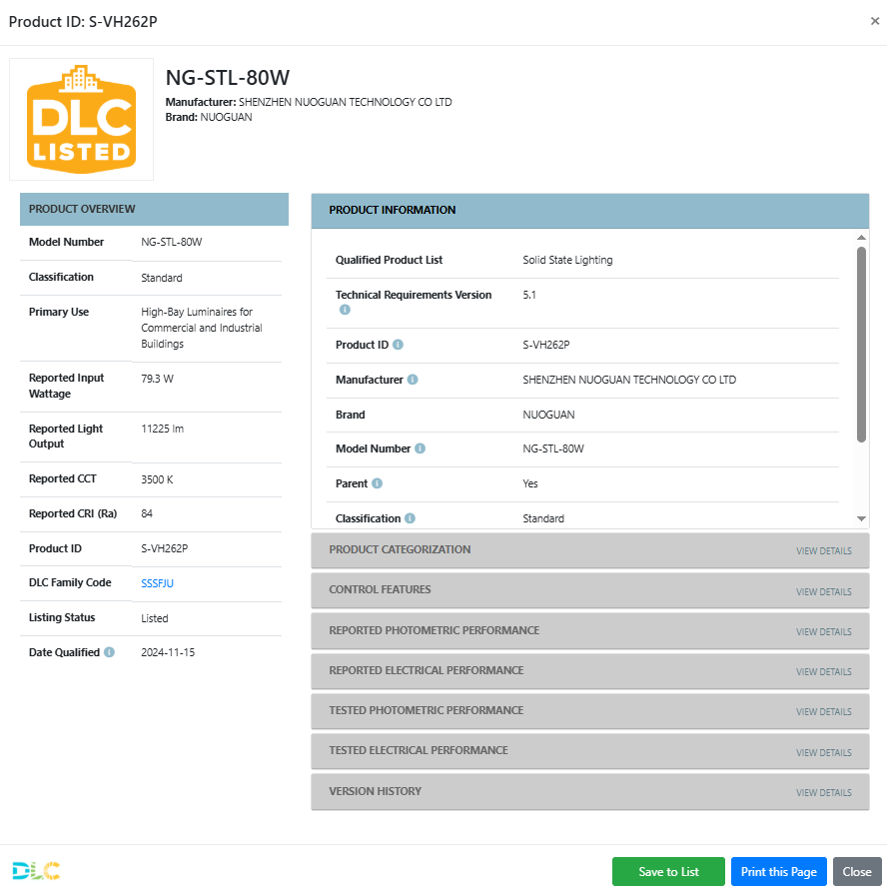Image resolution: width=887 pixels, height=889 pixels.
Task: Click the info icon next to Manufacturer
Action: pos(413,380)
